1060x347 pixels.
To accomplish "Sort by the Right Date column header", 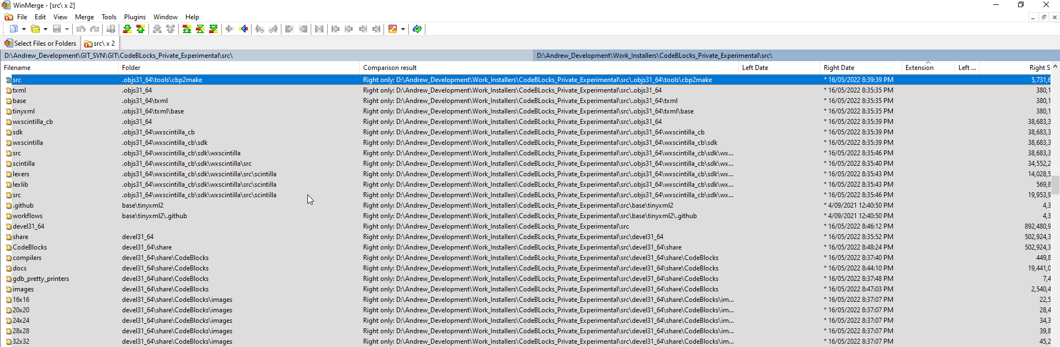I will 861,68.
